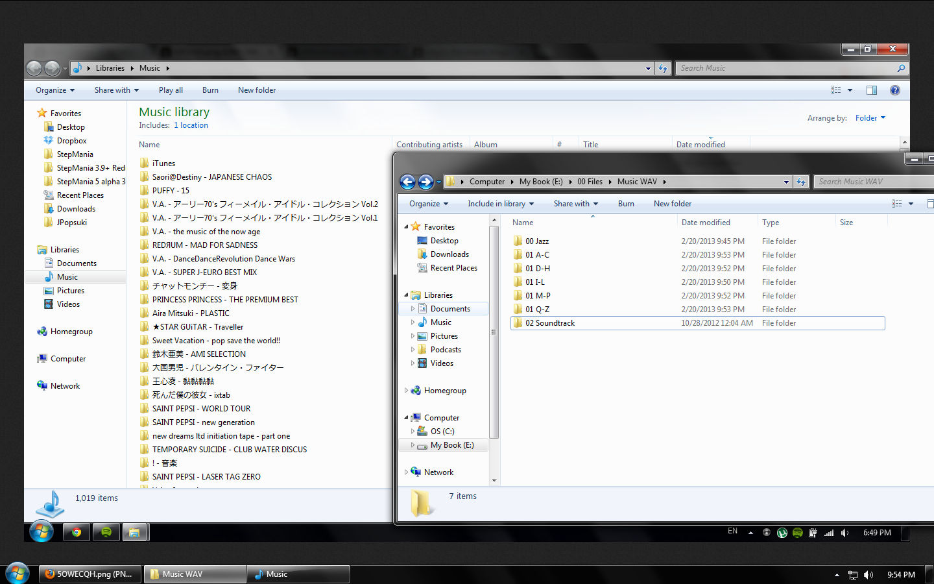Click the 5OWECQH.png taskbar button
The height and width of the screenshot is (584, 934).
pyautogui.click(x=90, y=574)
